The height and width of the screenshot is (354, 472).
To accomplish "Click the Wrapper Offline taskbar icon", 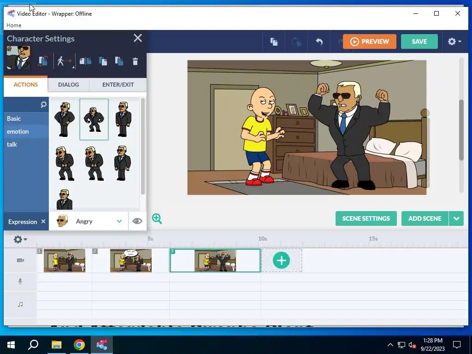I will [x=102, y=345].
